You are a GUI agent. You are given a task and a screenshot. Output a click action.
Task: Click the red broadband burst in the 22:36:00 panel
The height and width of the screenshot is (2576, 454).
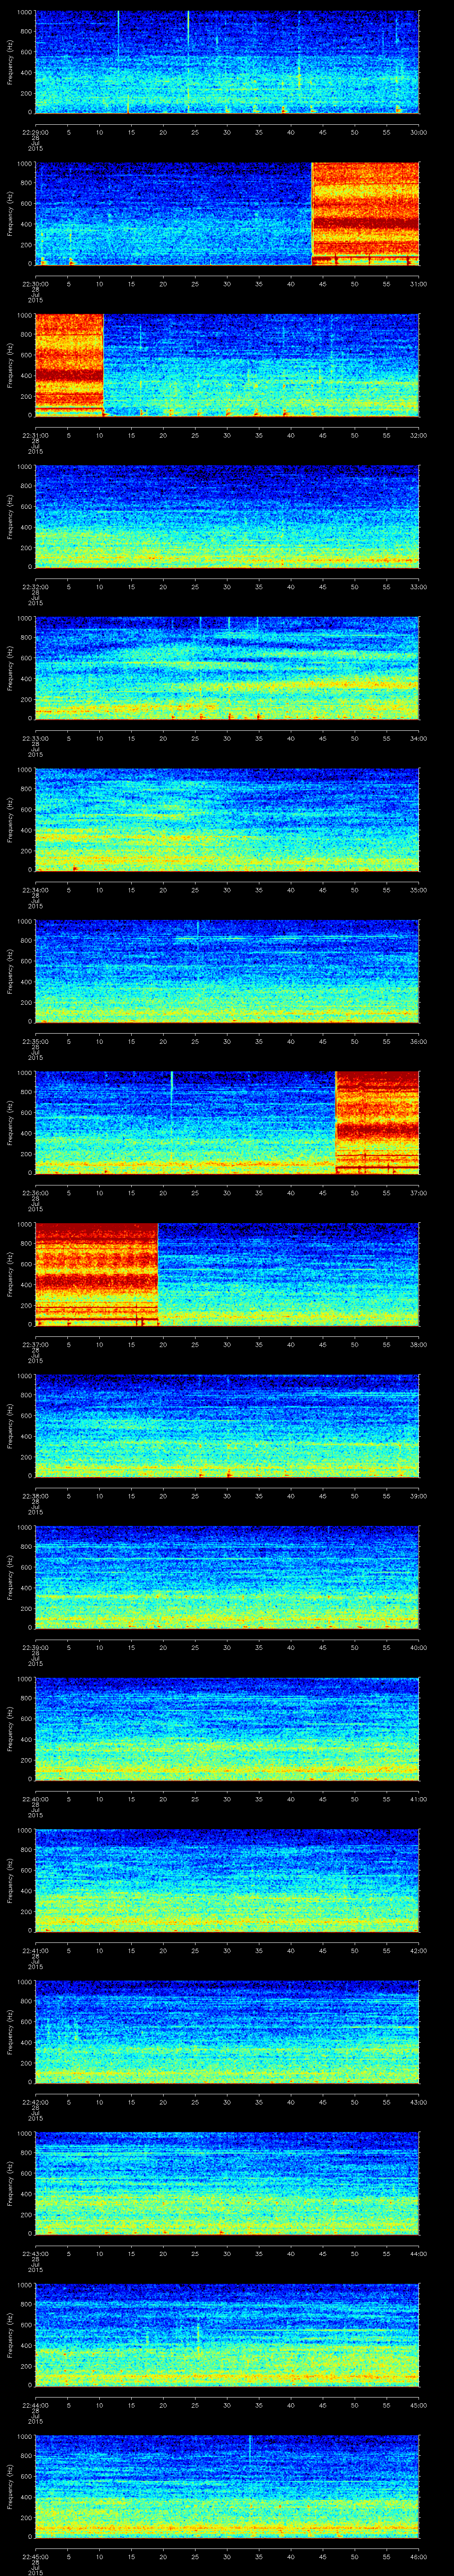click(377, 1123)
